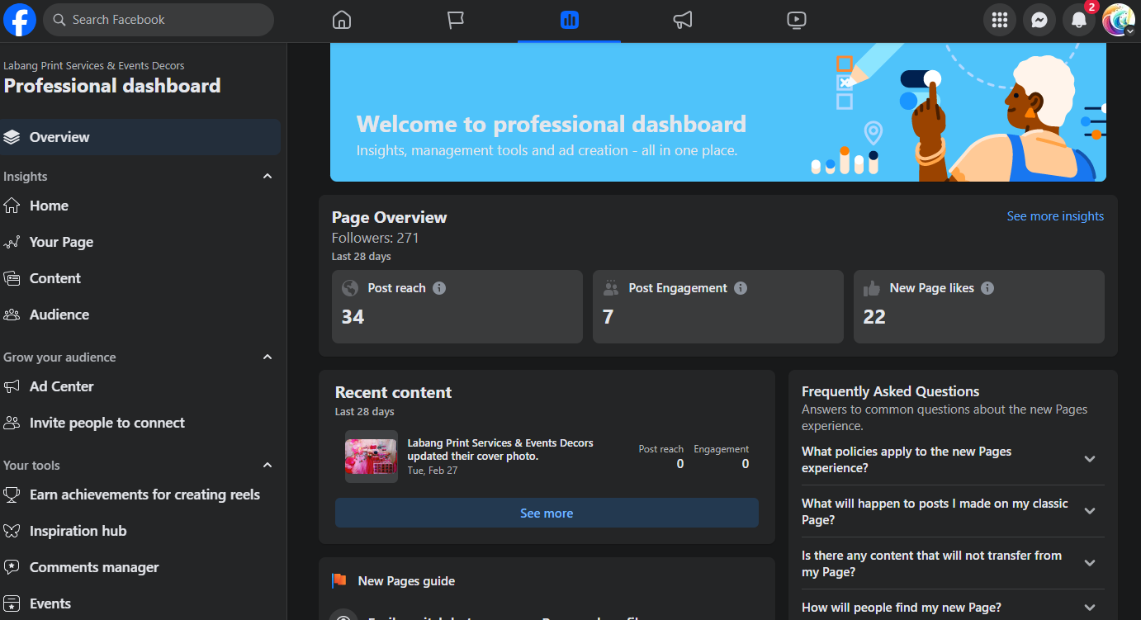
Task: Collapse the Grow your audience section
Action: click(267, 357)
